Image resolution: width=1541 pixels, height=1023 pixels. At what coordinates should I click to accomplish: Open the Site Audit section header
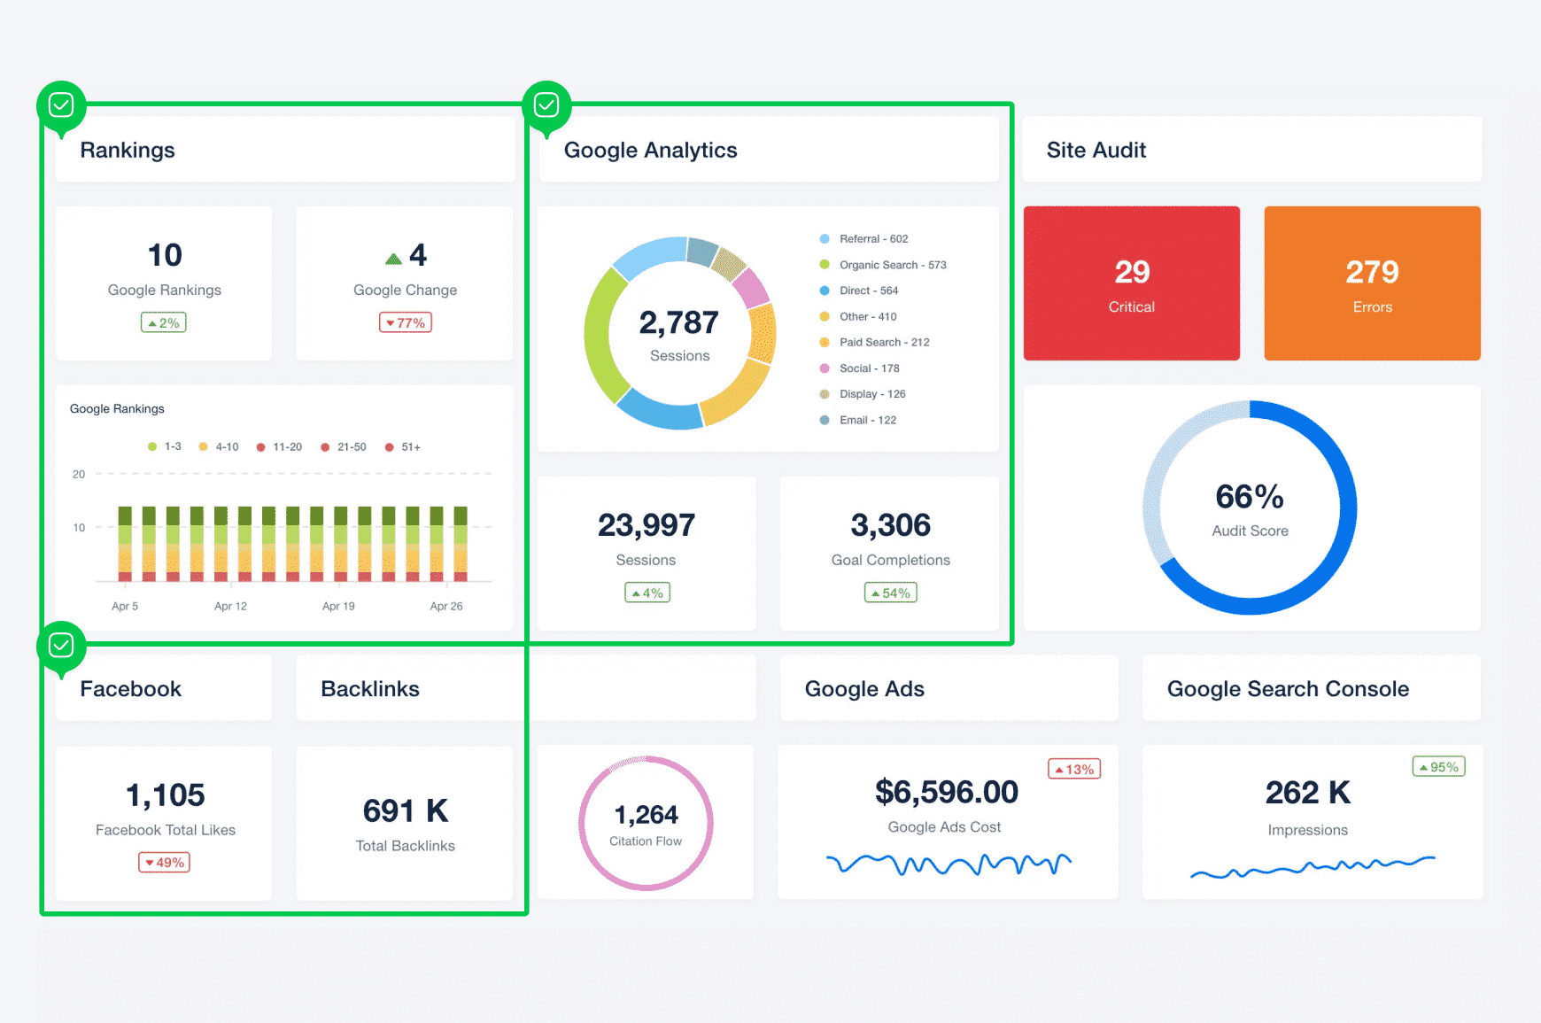click(x=1096, y=151)
